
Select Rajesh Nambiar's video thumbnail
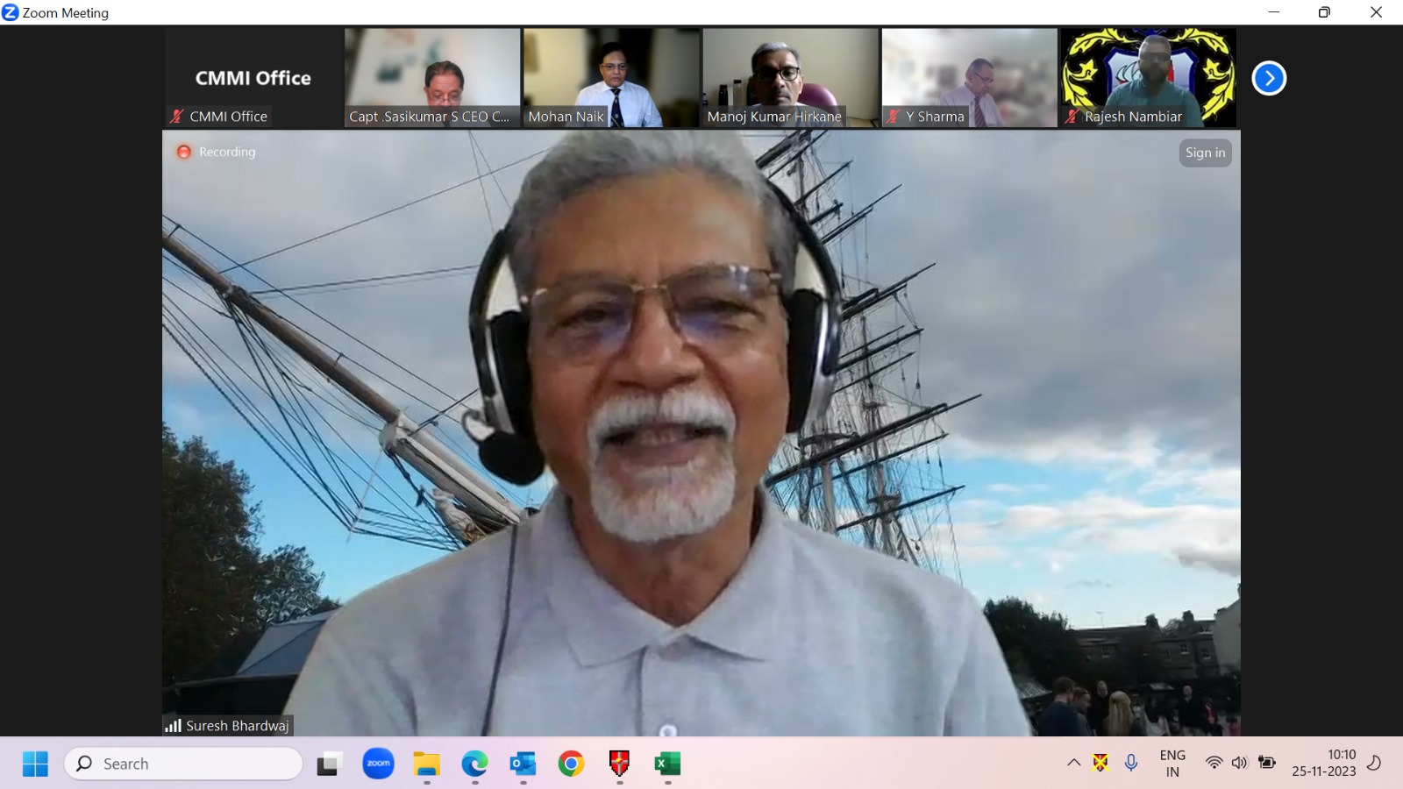(1148, 78)
